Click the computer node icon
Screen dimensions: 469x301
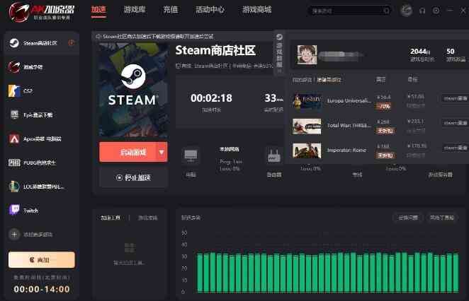point(191,155)
